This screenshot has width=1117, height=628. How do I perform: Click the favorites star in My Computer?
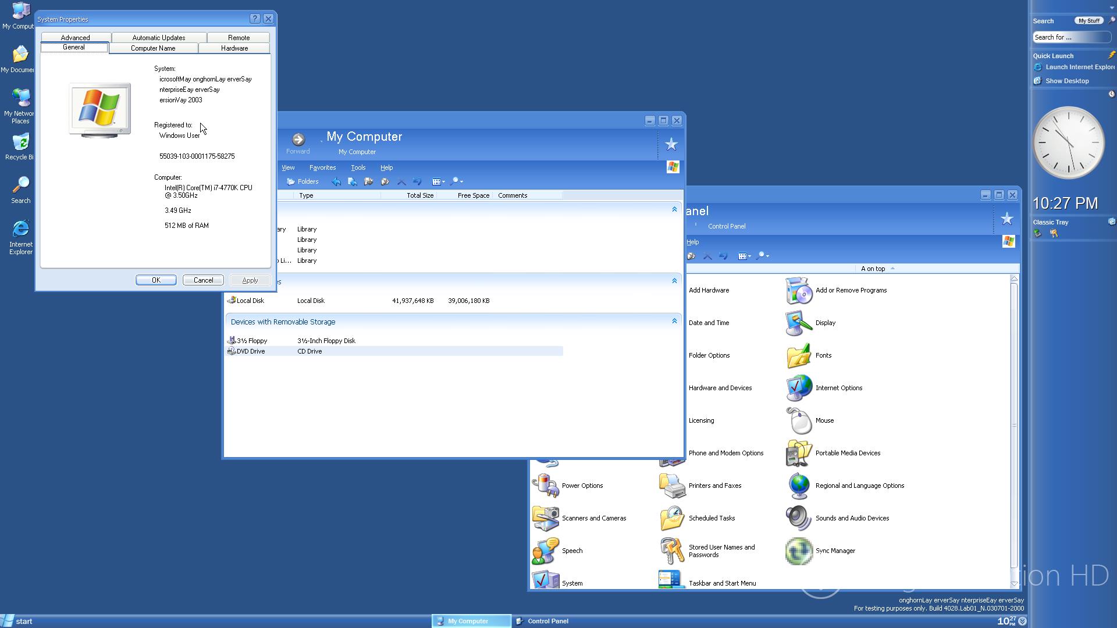coord(671,144)
